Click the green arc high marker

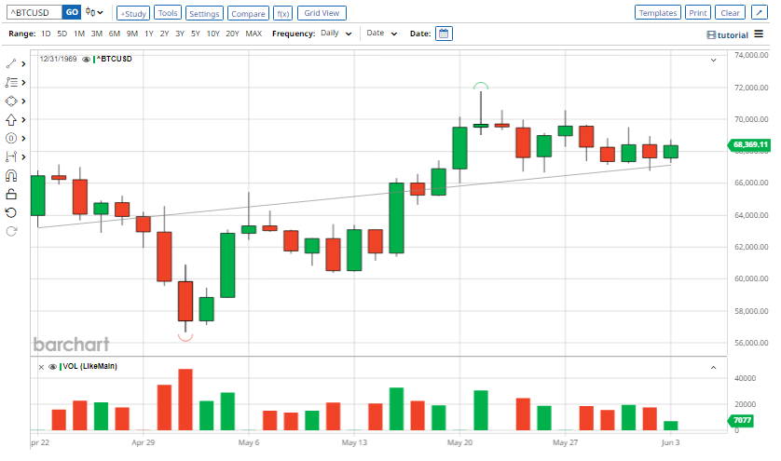(x=481, y=86)
